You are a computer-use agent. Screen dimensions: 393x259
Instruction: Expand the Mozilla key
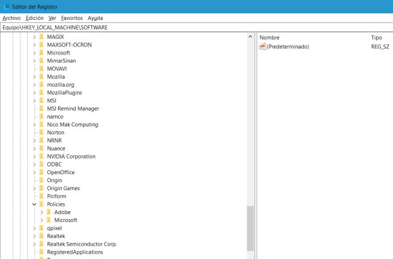35,77
